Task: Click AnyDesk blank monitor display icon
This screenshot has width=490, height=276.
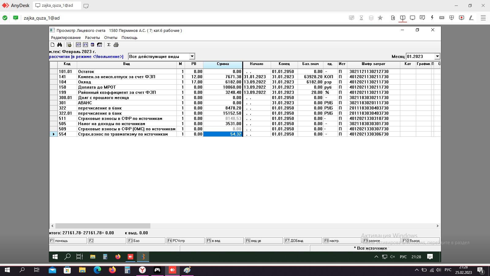Action: (x=413, y=18)
